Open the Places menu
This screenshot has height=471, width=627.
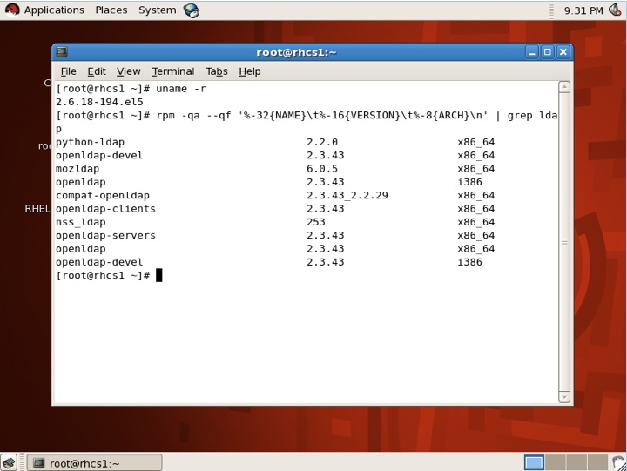pyautogui.click(x=111, y=10)
